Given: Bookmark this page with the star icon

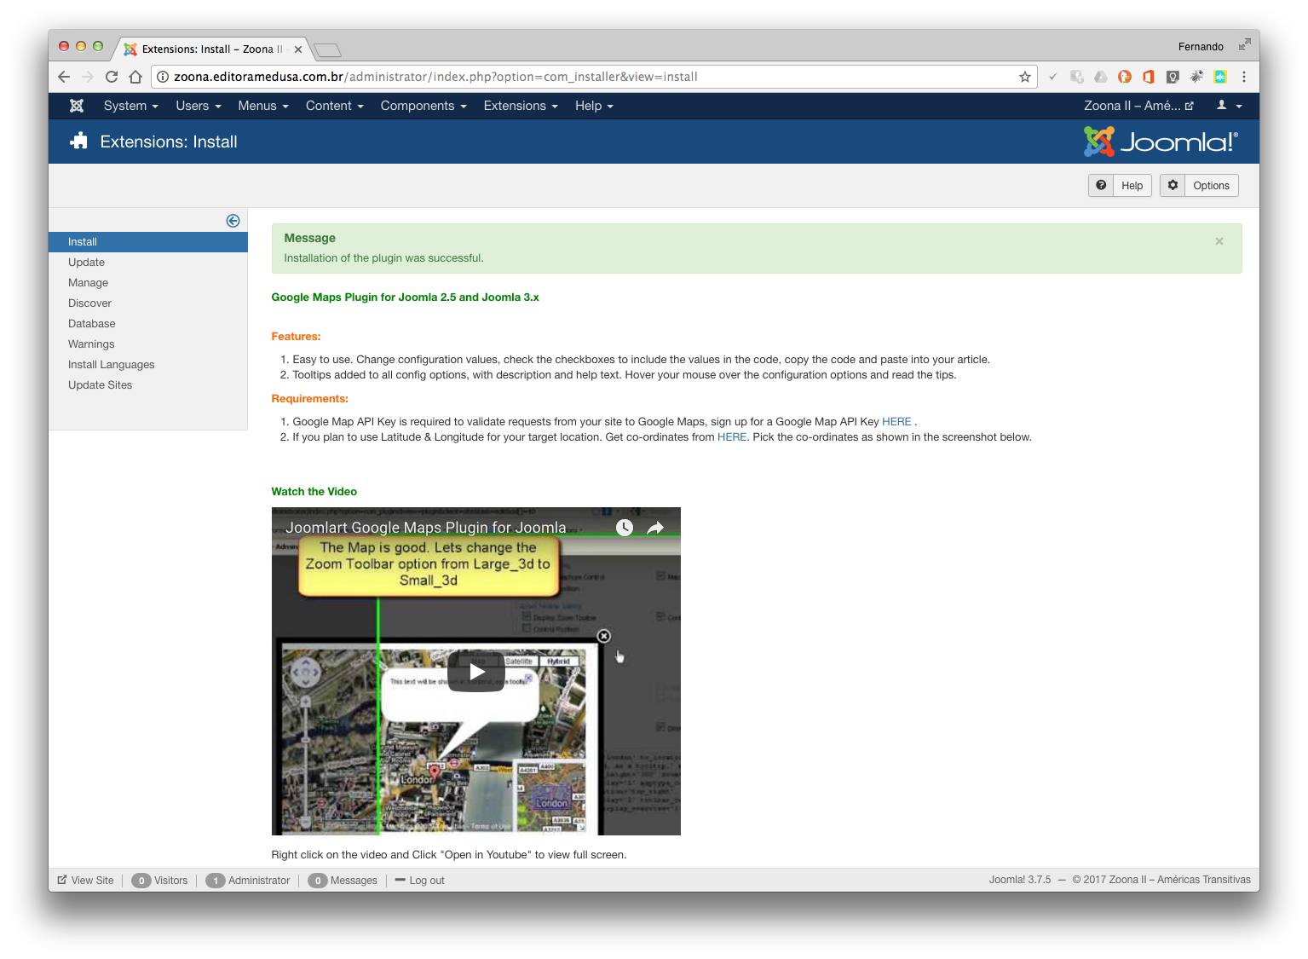Looking at the screenshot, I should (1025, 77).
